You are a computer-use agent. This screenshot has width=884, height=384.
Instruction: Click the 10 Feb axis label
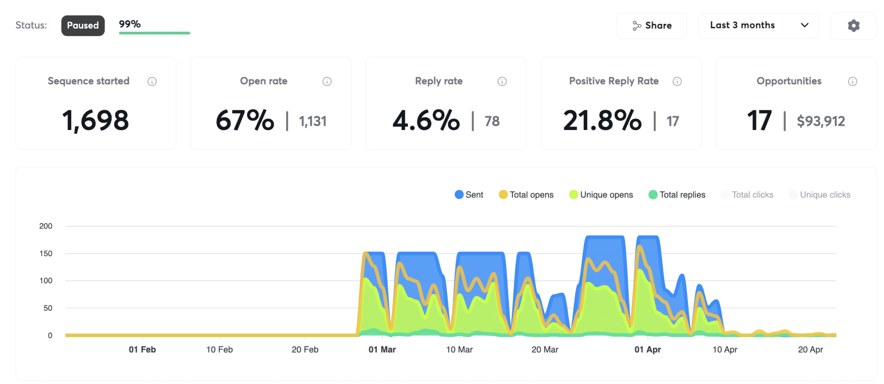coord(219,349)
